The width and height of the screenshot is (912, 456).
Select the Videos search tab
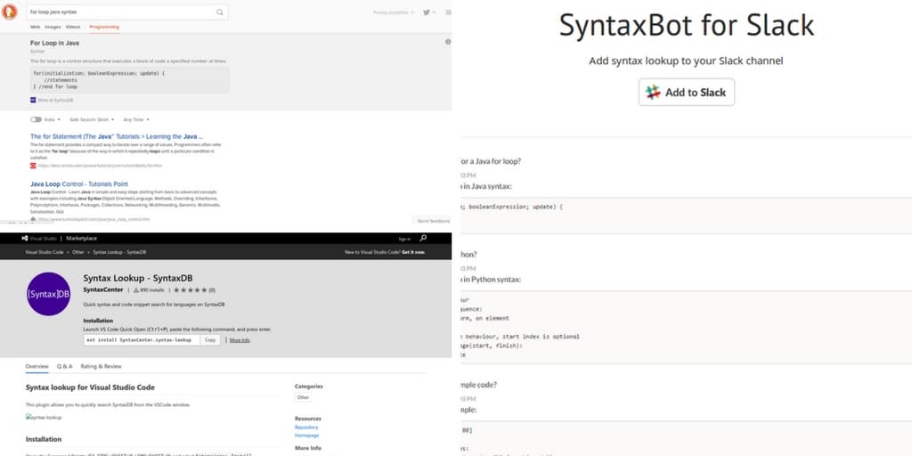tap(73, 27)
